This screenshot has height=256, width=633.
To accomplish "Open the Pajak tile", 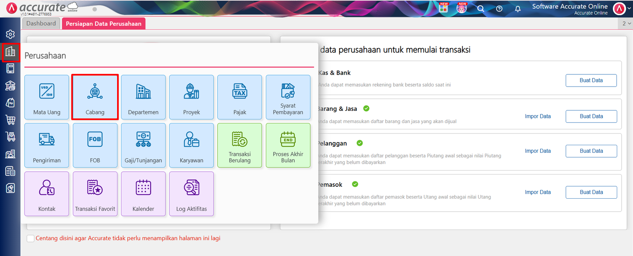I will pyautogui.click(x=240, y=97).
